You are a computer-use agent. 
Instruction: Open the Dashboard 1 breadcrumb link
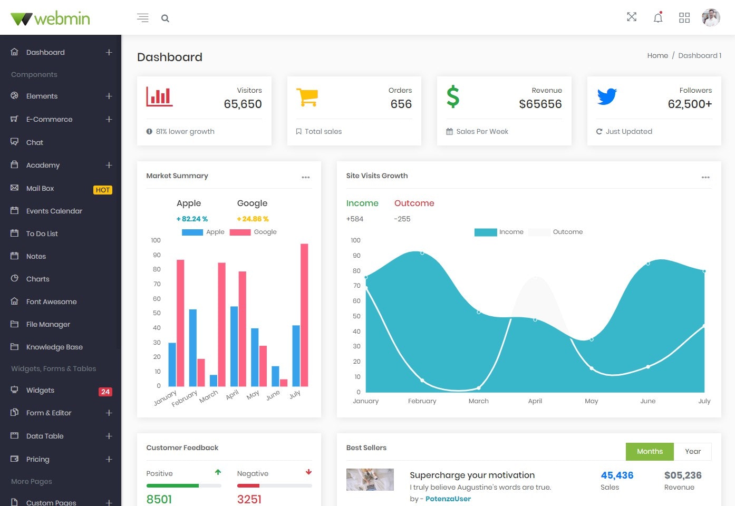coord(700,55)
